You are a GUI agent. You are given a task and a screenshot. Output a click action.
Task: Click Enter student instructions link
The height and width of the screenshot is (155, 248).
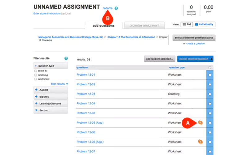coord(47,13)
